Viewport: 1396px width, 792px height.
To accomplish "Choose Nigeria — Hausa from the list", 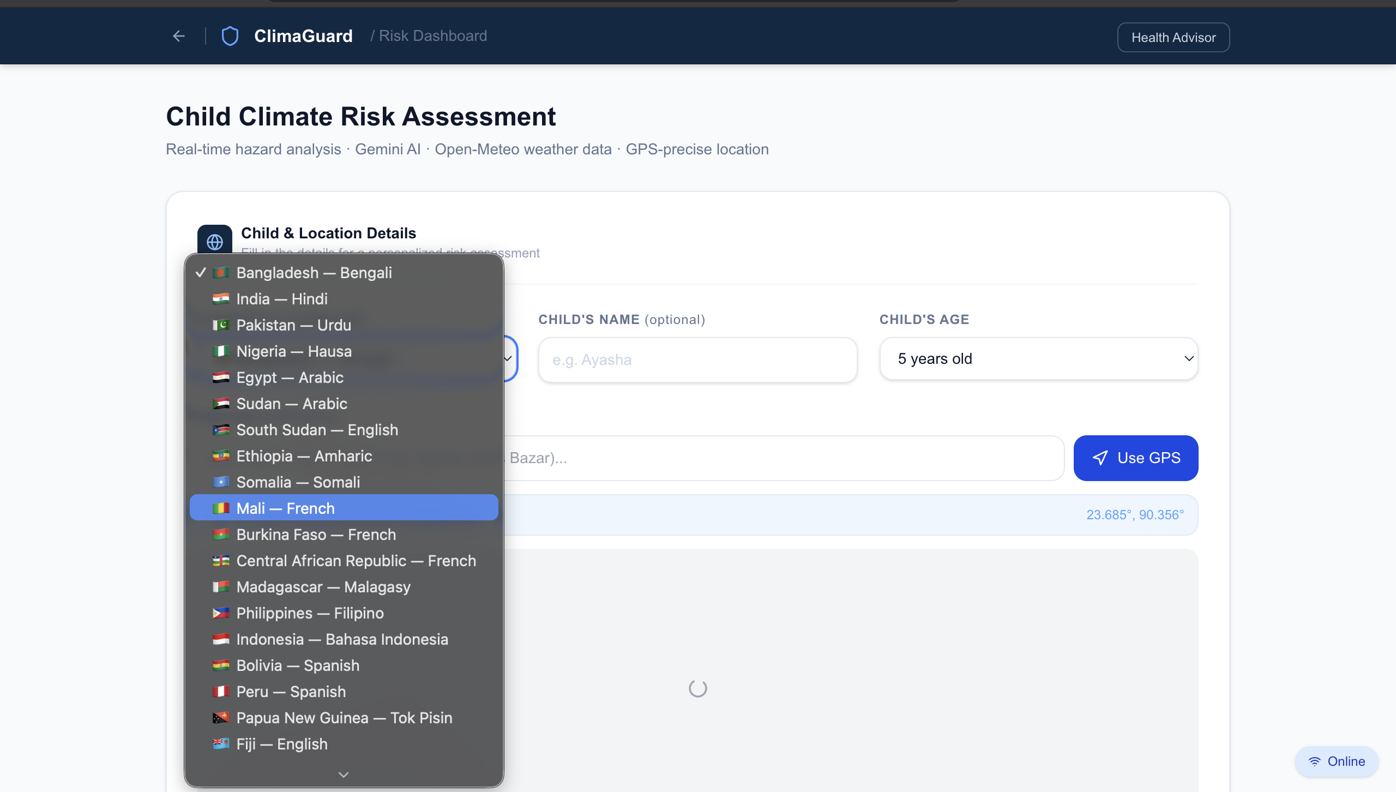I will (x=344, y=351).
